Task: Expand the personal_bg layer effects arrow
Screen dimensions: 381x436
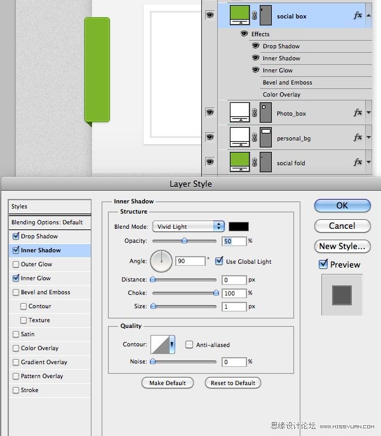Action: 368,137
